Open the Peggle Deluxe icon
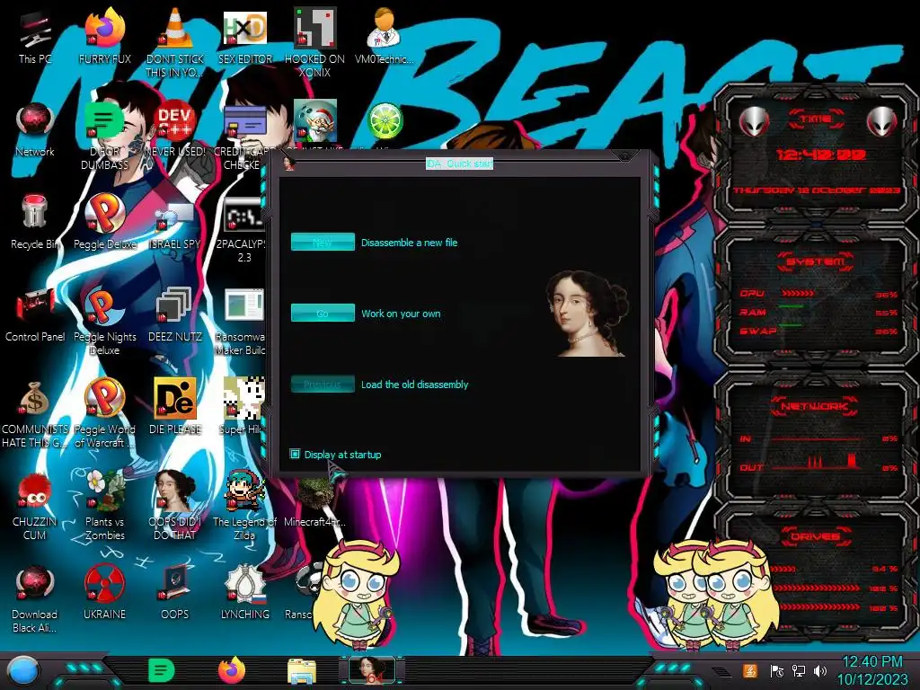This screenshot has height=690, width=920. [104, 214]
